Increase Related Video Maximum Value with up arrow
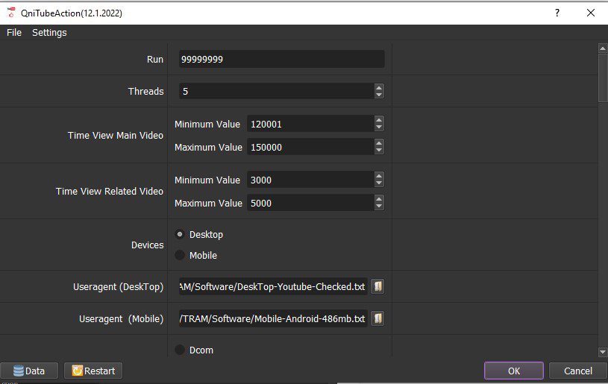The height and width of the screenshot is (384, 608). (379, 199)
